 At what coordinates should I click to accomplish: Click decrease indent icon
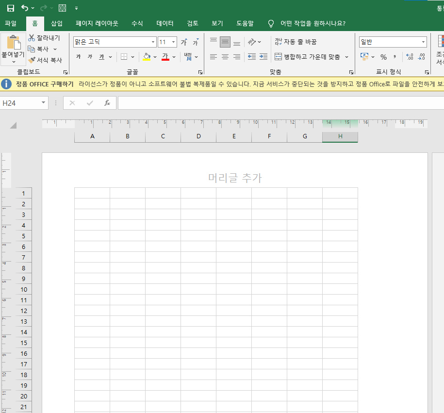click(252, 57)
